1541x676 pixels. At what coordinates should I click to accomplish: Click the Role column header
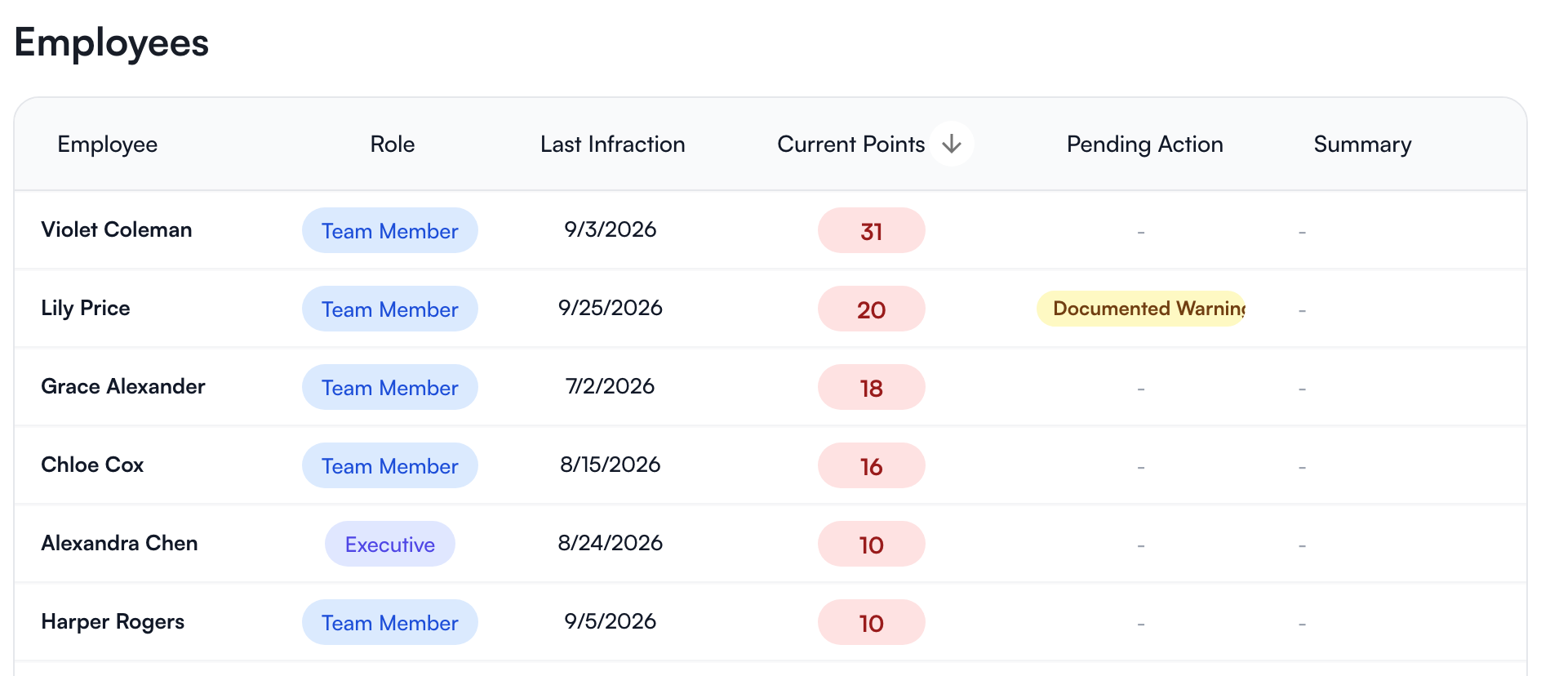[393, 145]
